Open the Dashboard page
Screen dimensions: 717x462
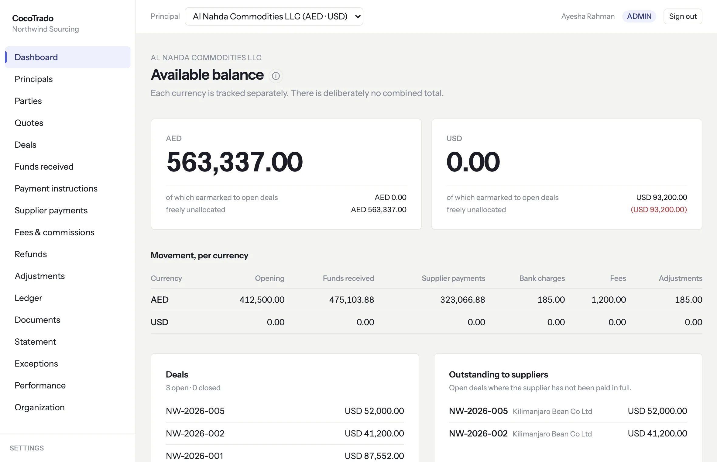pos(68,57)
